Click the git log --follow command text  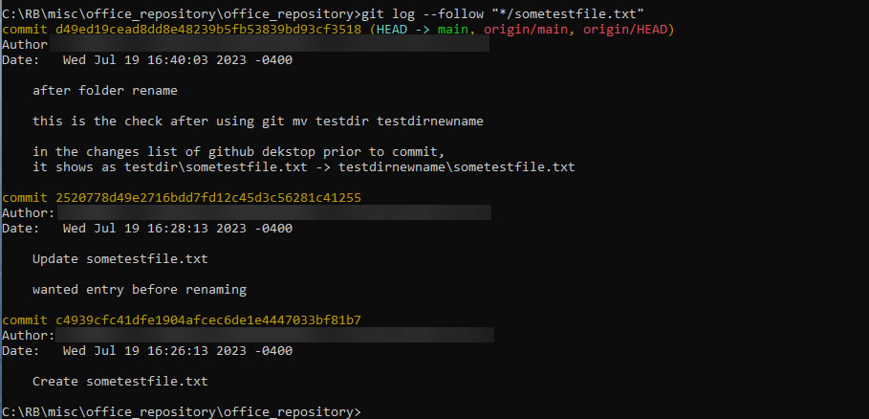coord(425,11)
